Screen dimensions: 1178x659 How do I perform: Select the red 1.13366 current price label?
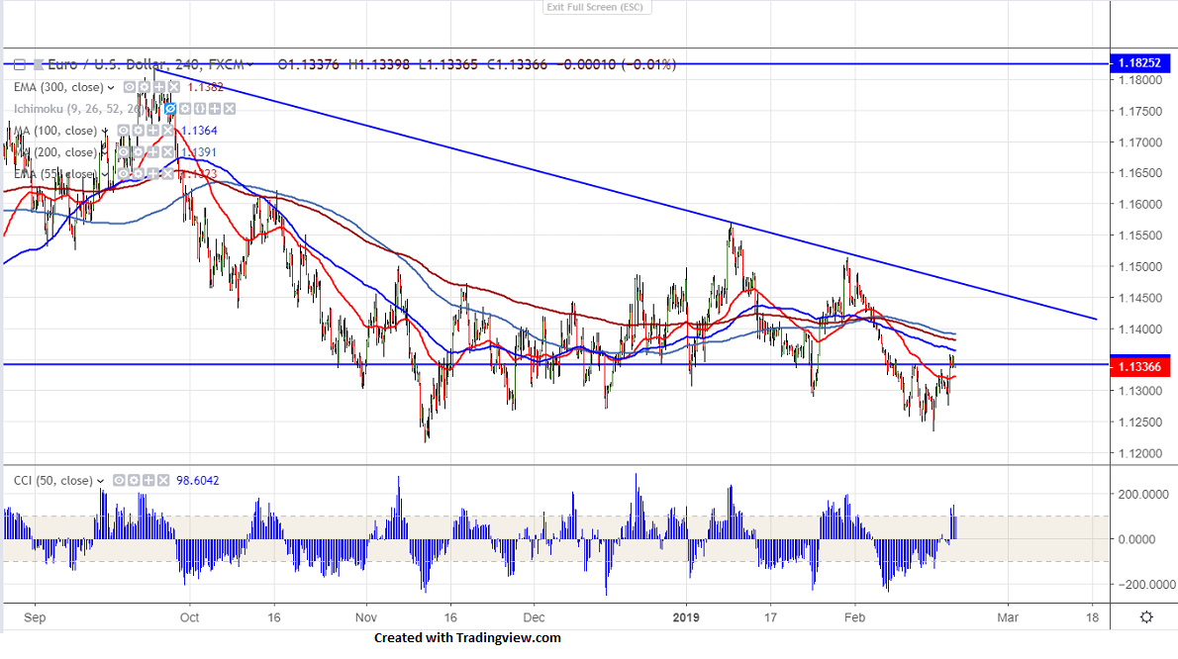pyautogui.click(x=1139, y=366)
